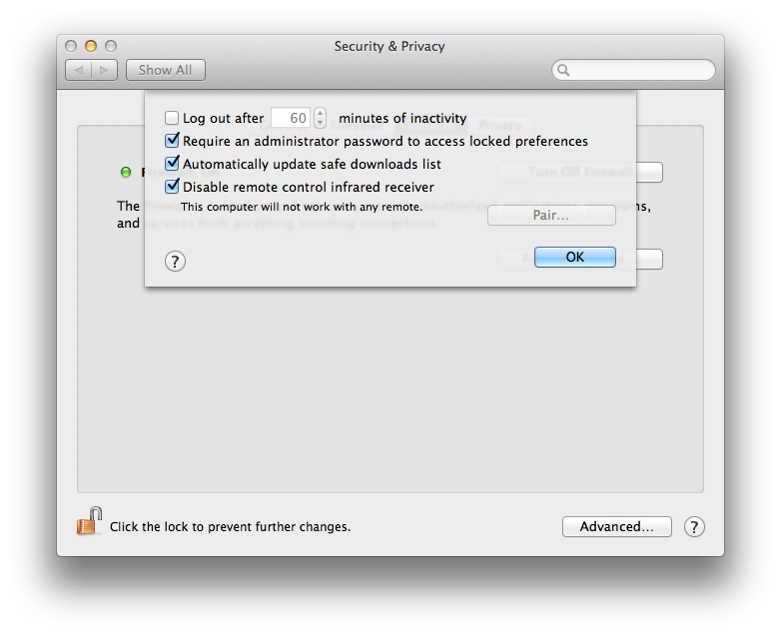Click the search magnifier icon
The image size is (781, 635).
pos(563,70)
